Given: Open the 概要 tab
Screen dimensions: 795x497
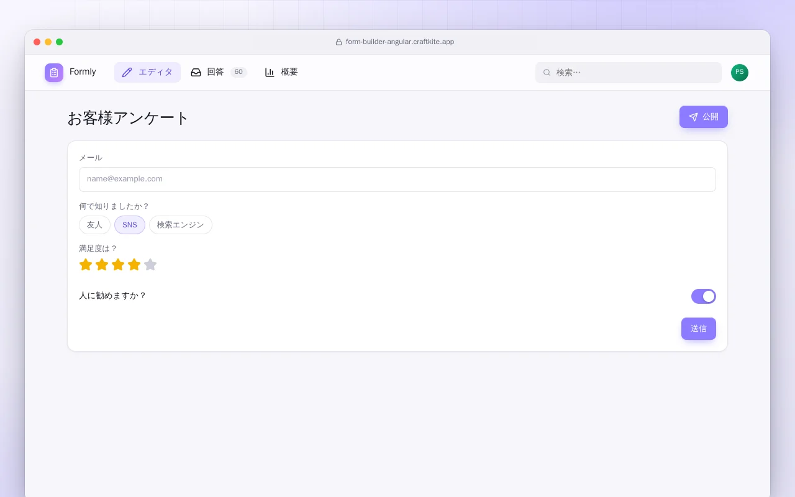Looking at the screenshot, I should click(x=281, y=72).
